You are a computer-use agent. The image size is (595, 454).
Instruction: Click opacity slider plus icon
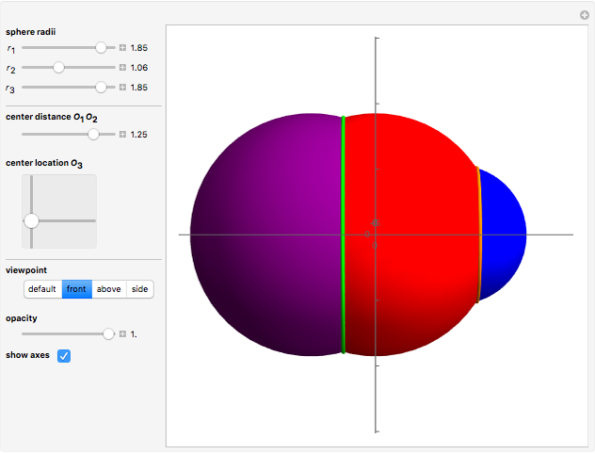coord(122,334)
